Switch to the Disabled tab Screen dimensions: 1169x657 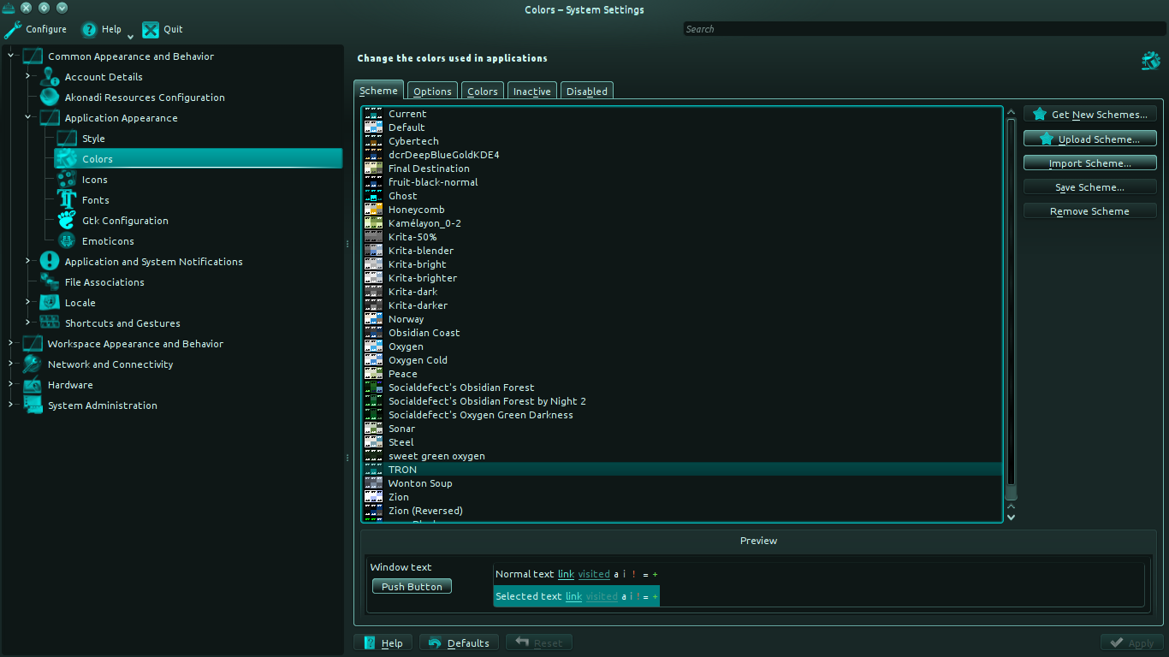click(586, 90)
